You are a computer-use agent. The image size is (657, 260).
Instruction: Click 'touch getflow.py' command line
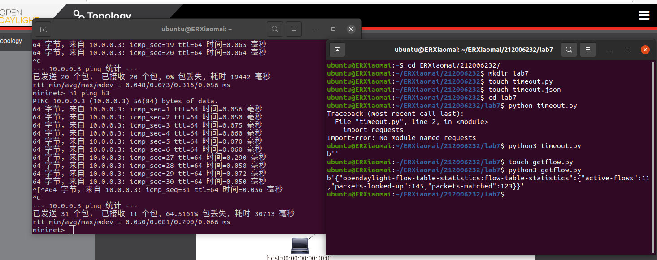point(450,162)
